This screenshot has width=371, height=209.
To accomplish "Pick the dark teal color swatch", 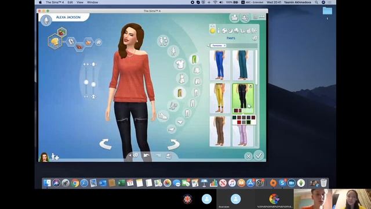I will click(x=234, y=117).
